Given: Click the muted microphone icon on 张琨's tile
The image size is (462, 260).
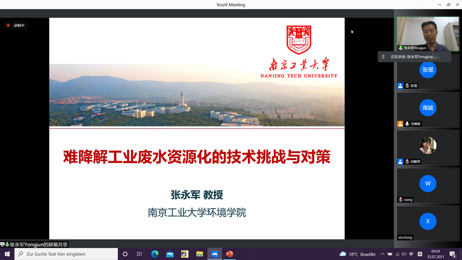Looking at the screenshot, I should pyautogui.click(x=407, y=86).
